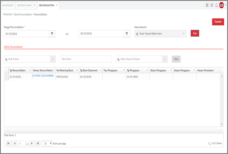228x154 pixels.
Task: Open reconciliation 214/REC/1810-000001 link
Action: pyautogui.click(x=43, y=76)
